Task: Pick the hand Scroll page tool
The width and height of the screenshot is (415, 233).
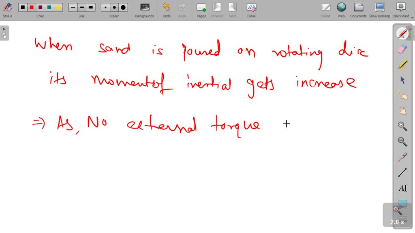Action: (402, 110)
